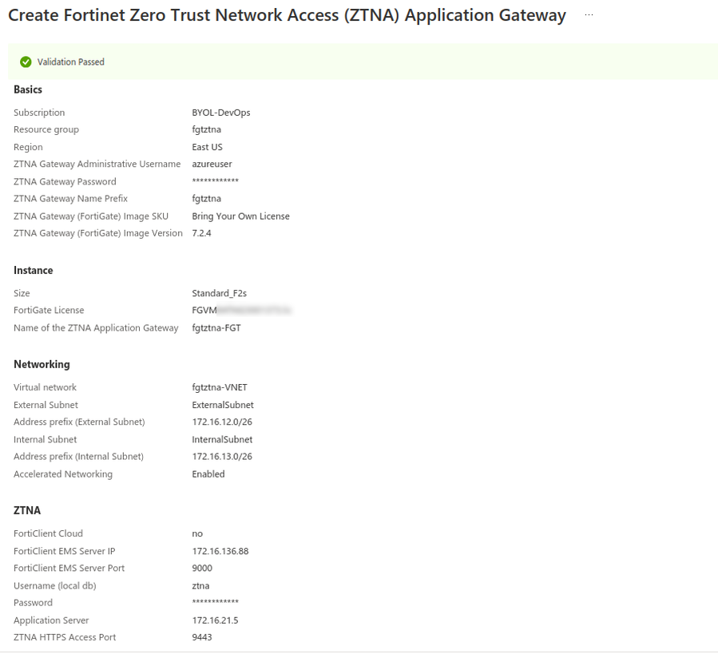Screen dimensions: 718x654
Task: Click the azureuser administrative username value
Action: click(x=210, y=164)
